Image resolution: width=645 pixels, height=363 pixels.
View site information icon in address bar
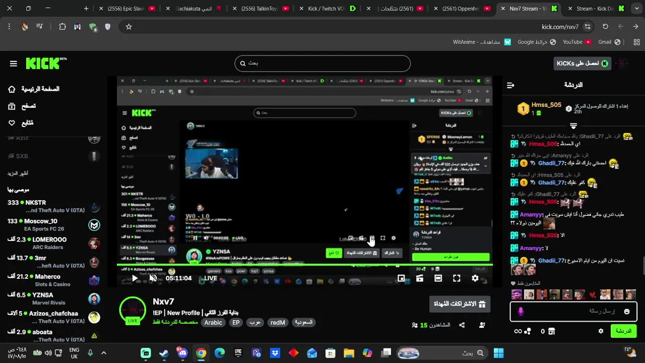pos(588,27)
